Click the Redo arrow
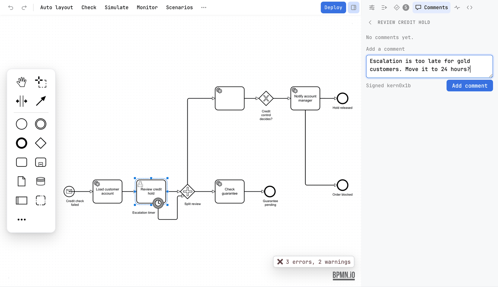 (x=24, y=7)
